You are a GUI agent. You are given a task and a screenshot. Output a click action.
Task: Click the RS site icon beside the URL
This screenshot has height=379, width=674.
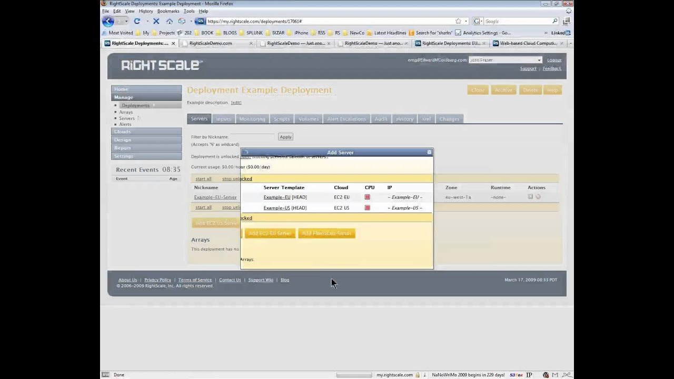[x=200, y=21]
